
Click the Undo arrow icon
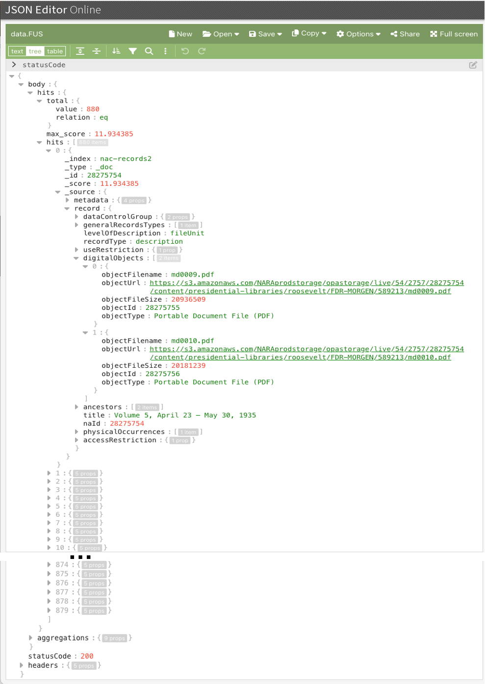(185, 51)
